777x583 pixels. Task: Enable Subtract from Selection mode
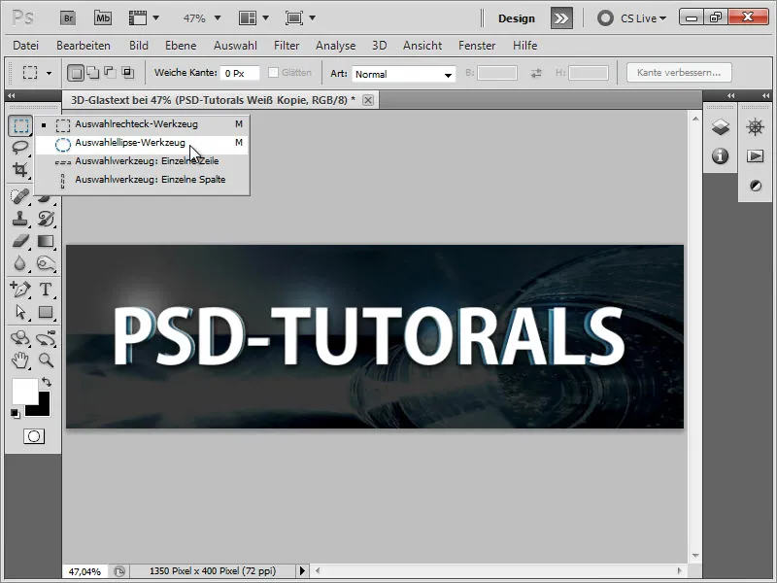tap(110, 73)
